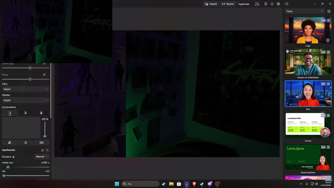The width and height of the screenshot is (334, 188).
Task: Switch scene list to grid view
Action: (x=329, y=11)
